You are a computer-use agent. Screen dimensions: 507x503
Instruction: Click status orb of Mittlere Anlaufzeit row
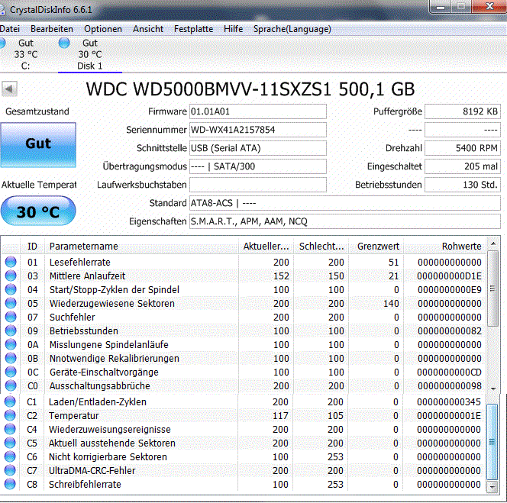(x=11, y=276)
